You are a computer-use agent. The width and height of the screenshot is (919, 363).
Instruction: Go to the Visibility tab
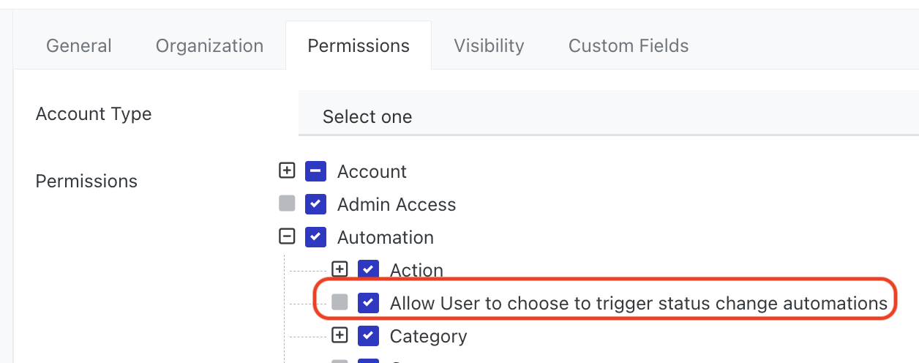[x=489, y=46]
